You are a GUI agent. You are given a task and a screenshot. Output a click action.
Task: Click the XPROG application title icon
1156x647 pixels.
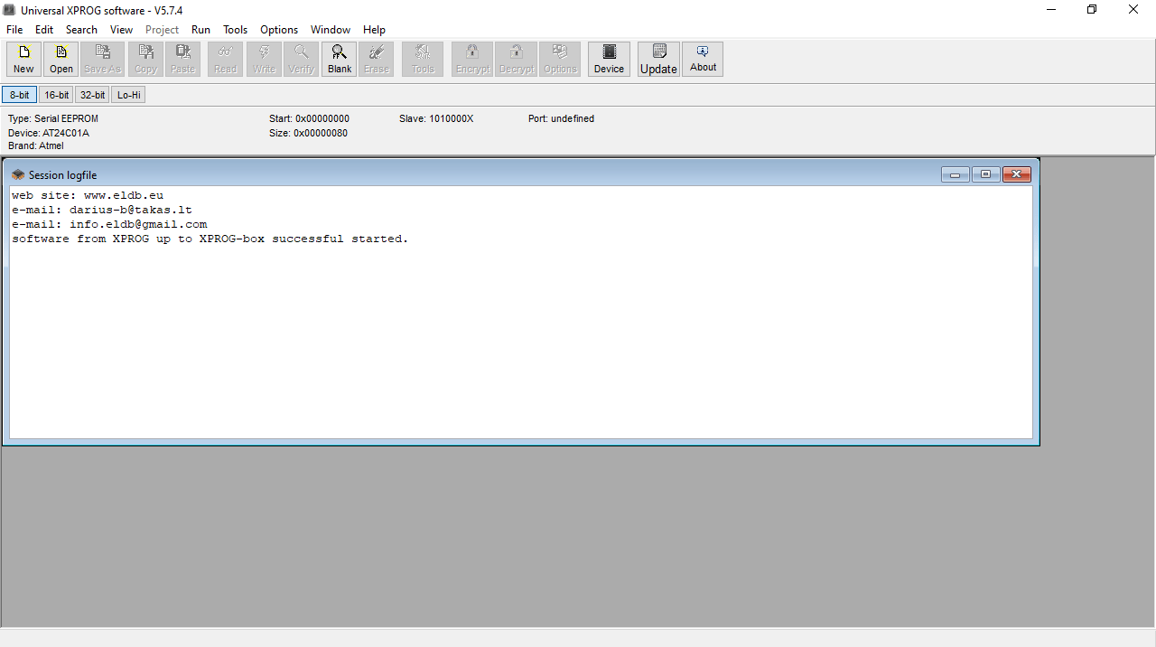point(9,10)
